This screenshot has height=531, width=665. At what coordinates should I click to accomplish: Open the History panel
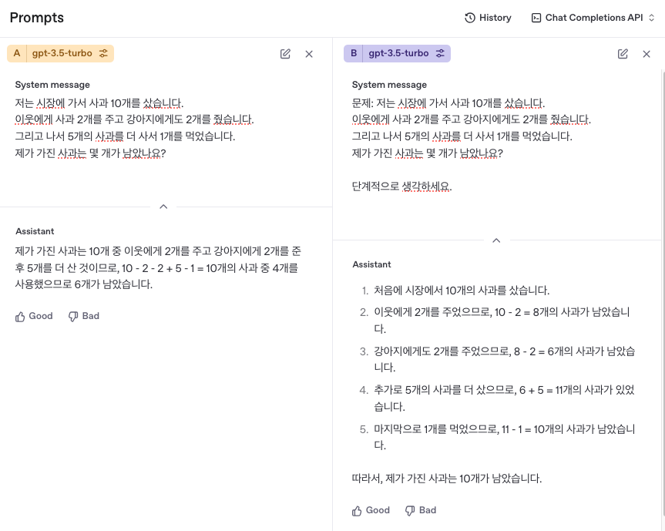[x=488, y=18]
